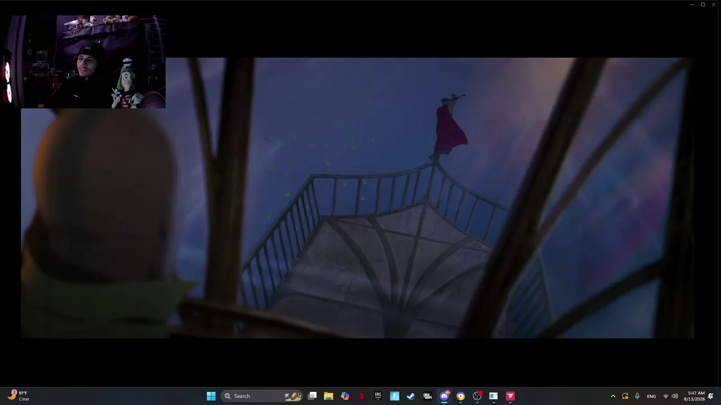Click the microphone tray icon
Screen dimensions: 721x405
pos(637,396)
